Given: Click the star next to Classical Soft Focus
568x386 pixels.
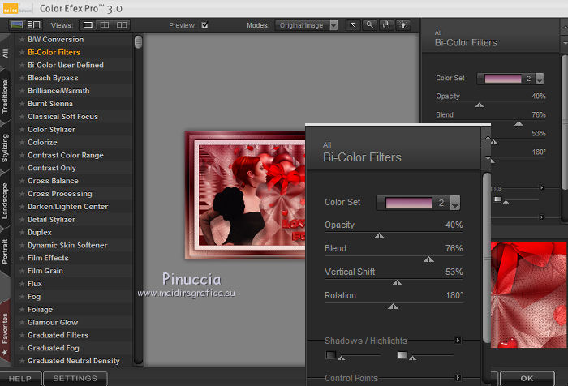Looking at the screenshot, I should pos(22,117).
